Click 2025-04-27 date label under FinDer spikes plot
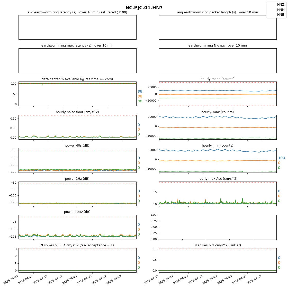The image size is (288, 288). [239, 279]
